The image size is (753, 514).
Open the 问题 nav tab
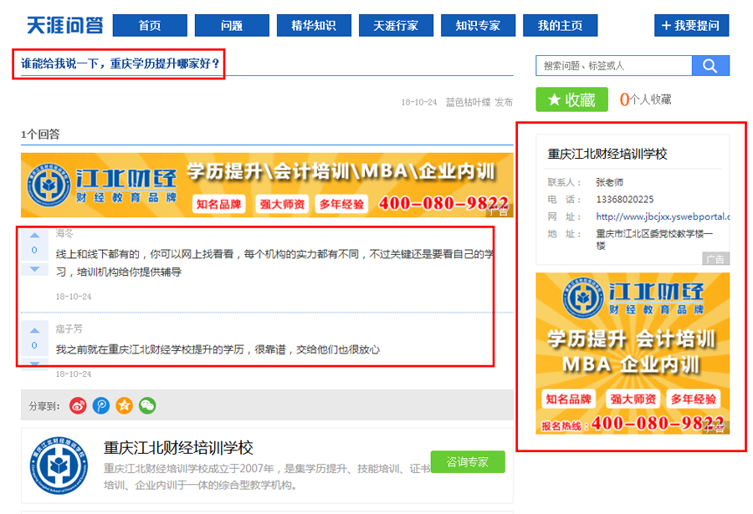click(232, 25)
